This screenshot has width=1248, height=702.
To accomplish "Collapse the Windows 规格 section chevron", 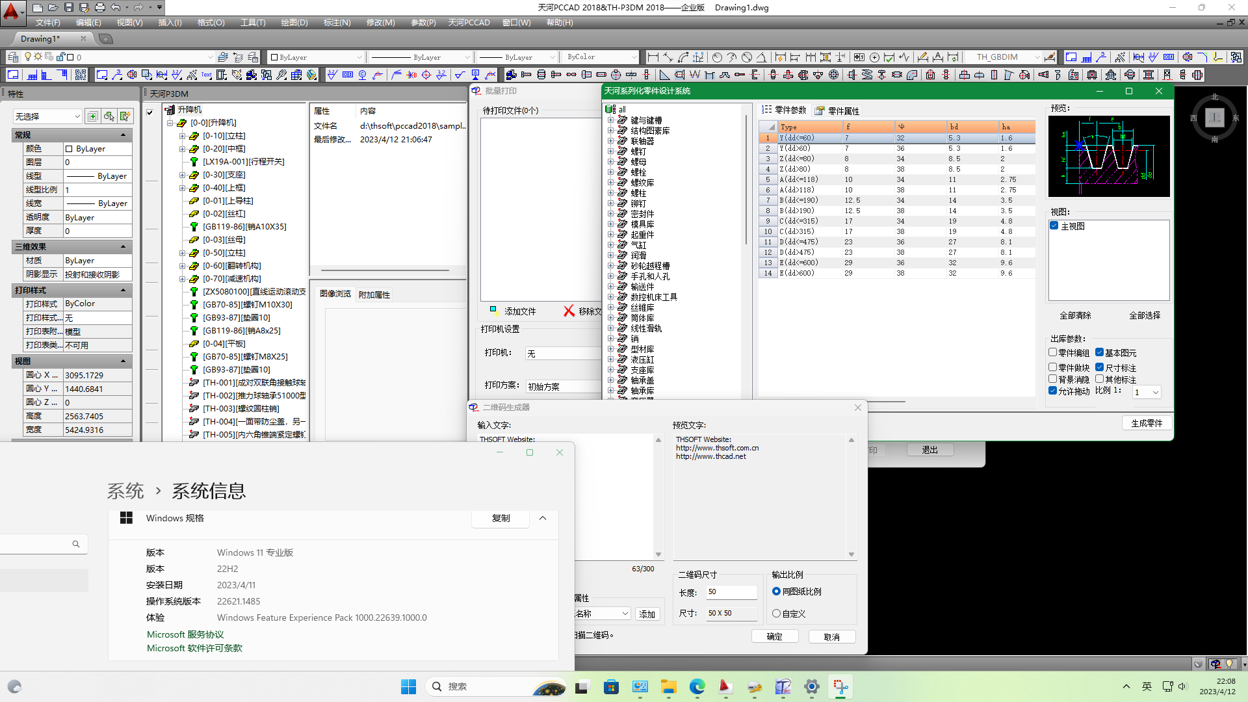I will 543,518.
